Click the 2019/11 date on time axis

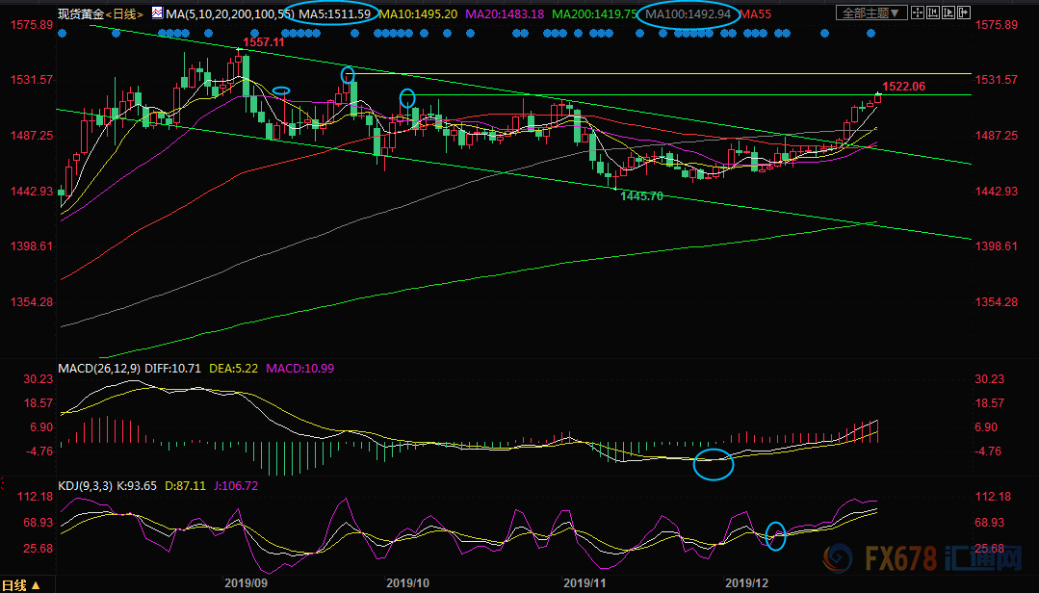(584, 583)
